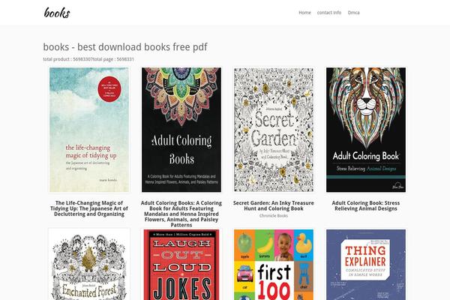Click the page heading best download books free pdf
This screenshot has height=300, width=450.
[125, 46]
